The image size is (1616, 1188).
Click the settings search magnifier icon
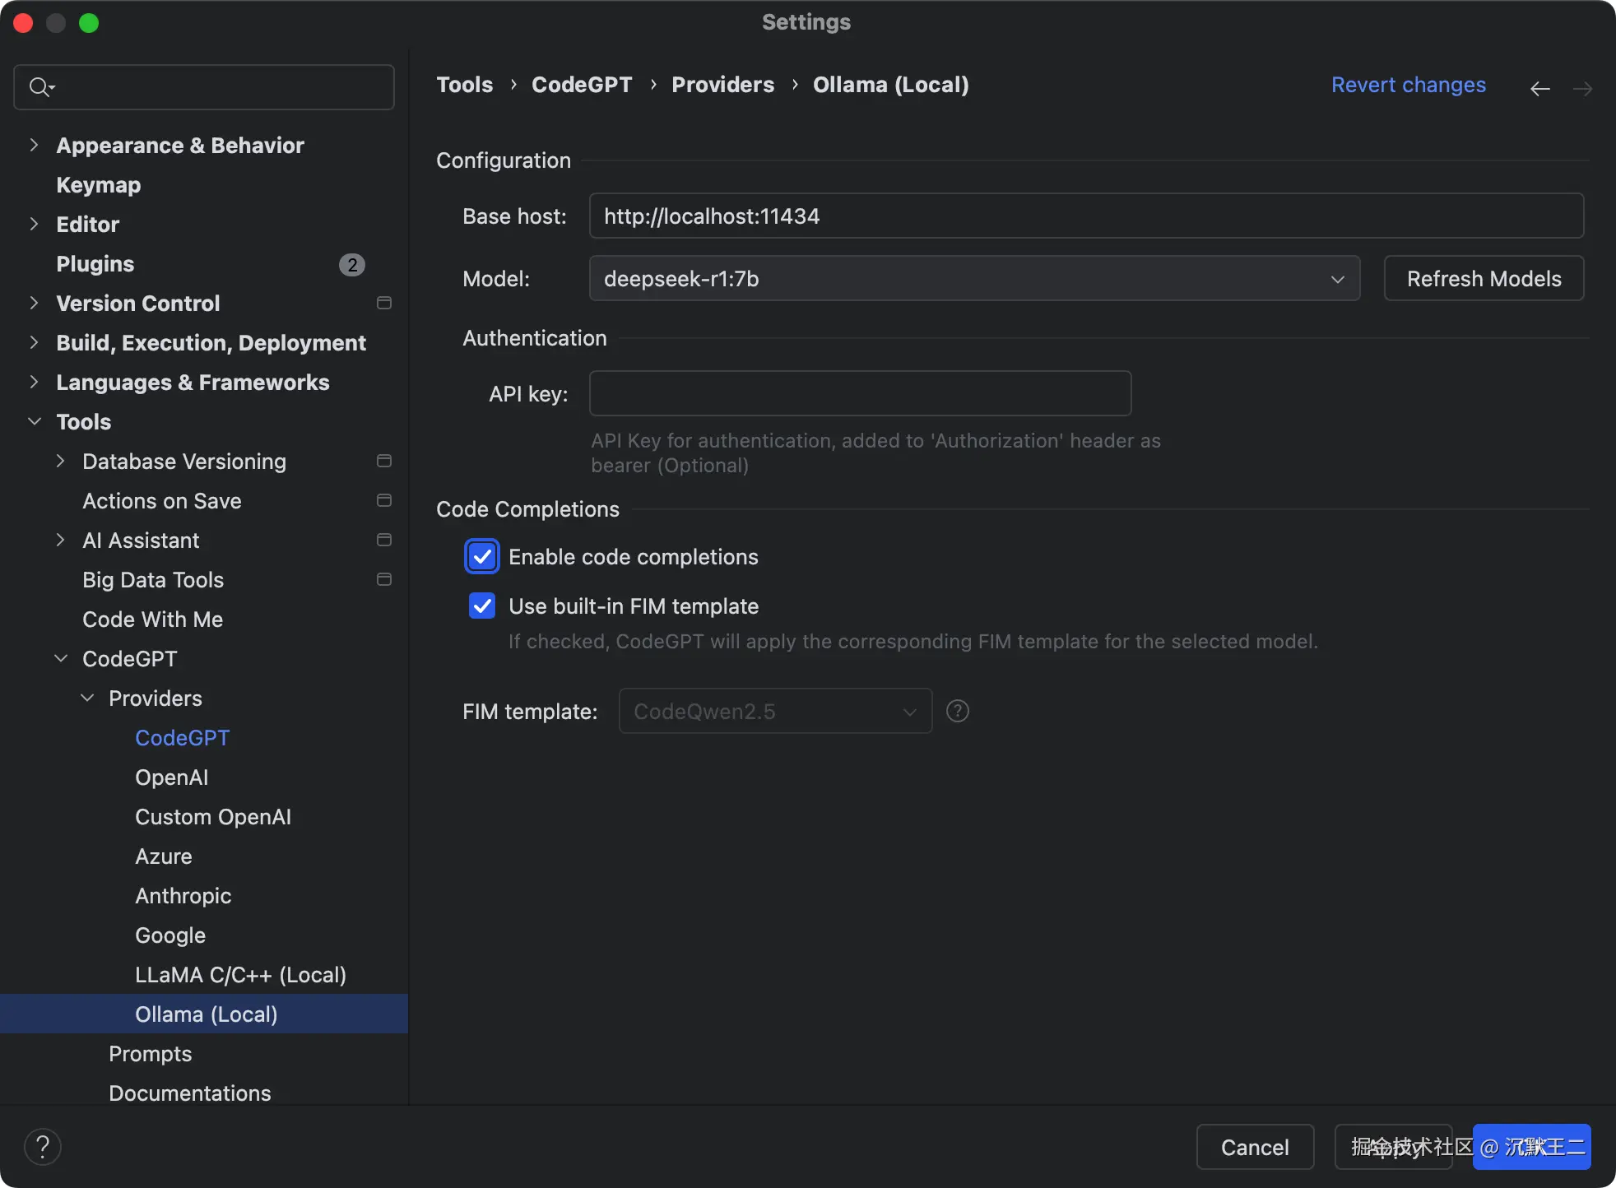(39, 86)
